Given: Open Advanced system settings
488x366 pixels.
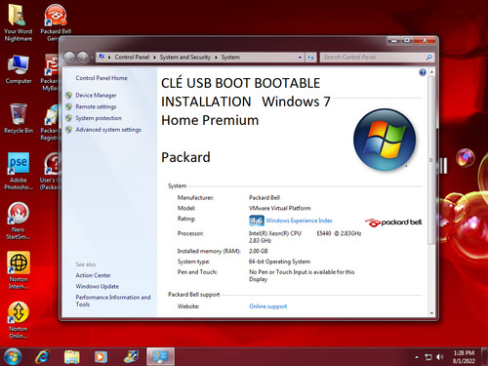Looking at the screenshot, I should 108,130.
